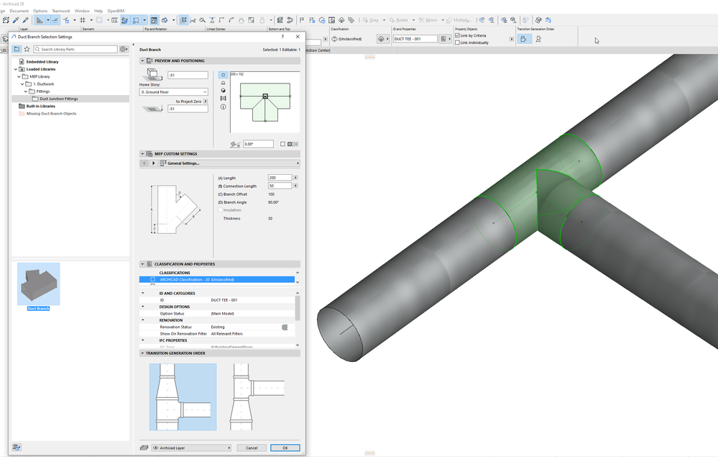Collapse the Loaded Libraries tree node
718x457 pixels.
click(x=14, y=69)
